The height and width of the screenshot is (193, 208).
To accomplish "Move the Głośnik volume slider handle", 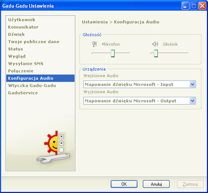I will [x=156, y=53].
